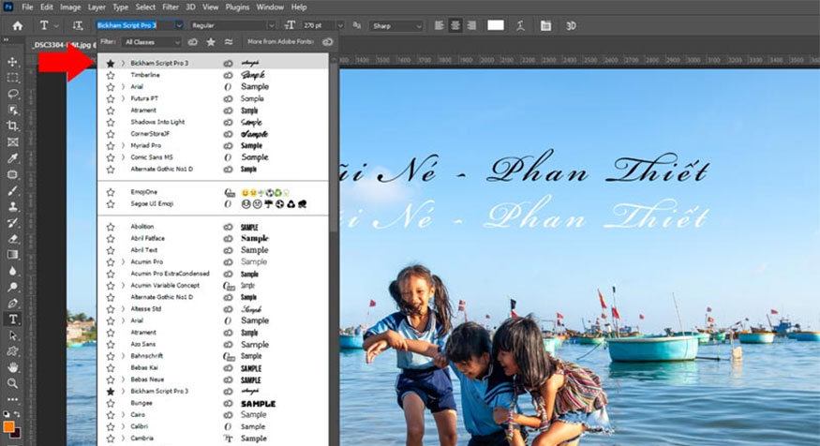Click the white text color swatch
Screen dimensions: 820x446
(x=495, y=25)
